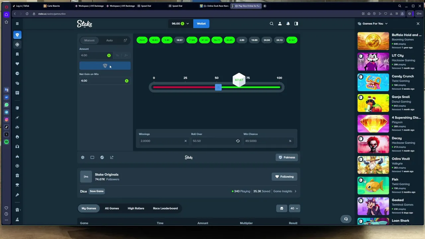Click the Win Chance input field

pyautogui.click(x=268, y=141)
